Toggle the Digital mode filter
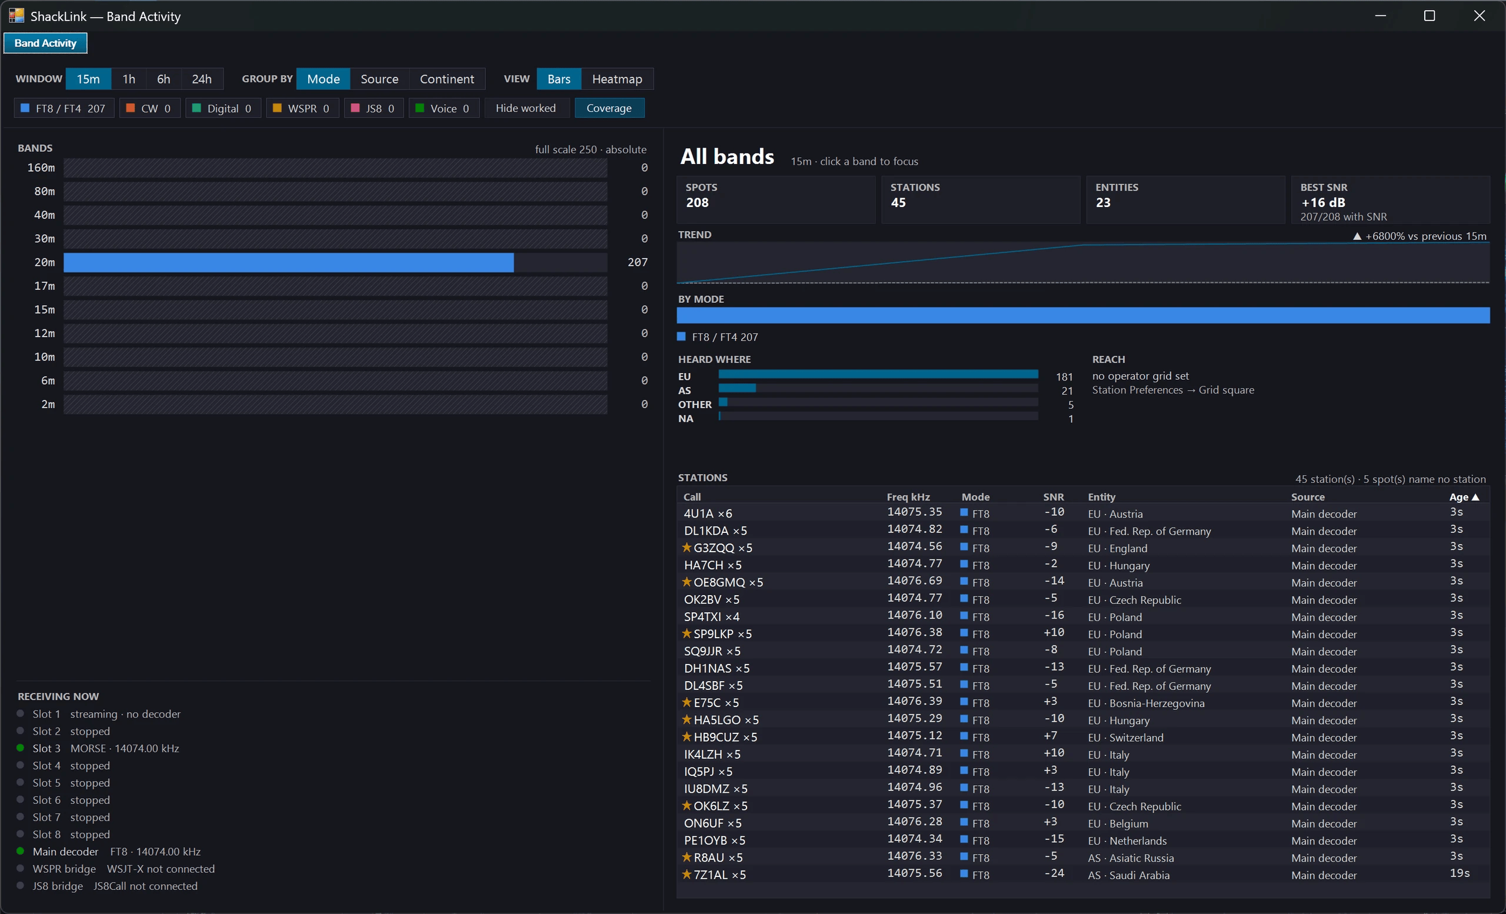Viewport: 1506px width, 914px height. point(223,108)
